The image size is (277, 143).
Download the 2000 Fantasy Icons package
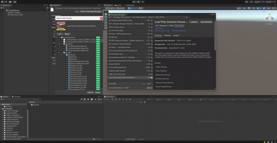(152, 27)
